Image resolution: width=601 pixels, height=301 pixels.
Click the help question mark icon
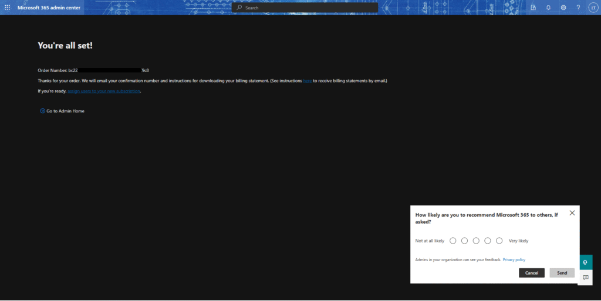578,8
